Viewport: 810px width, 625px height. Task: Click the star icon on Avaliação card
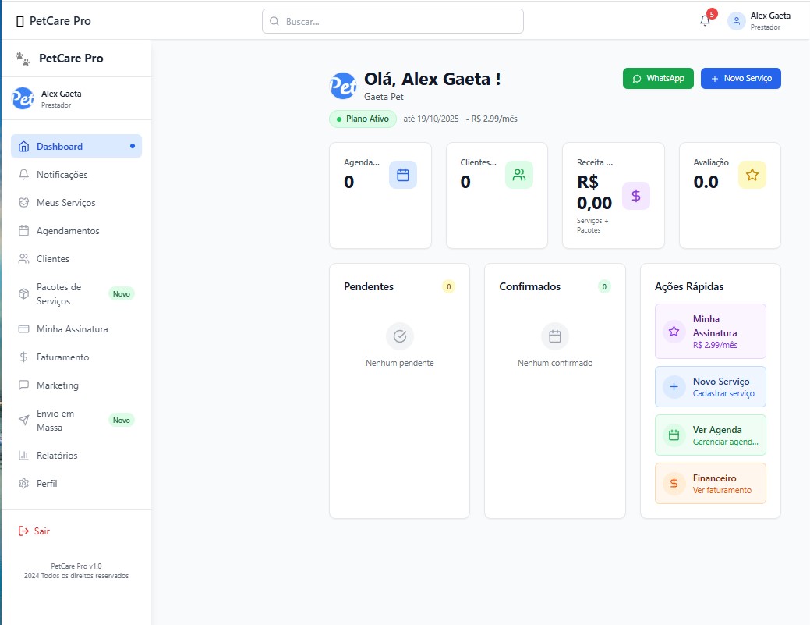coord(752,175)
